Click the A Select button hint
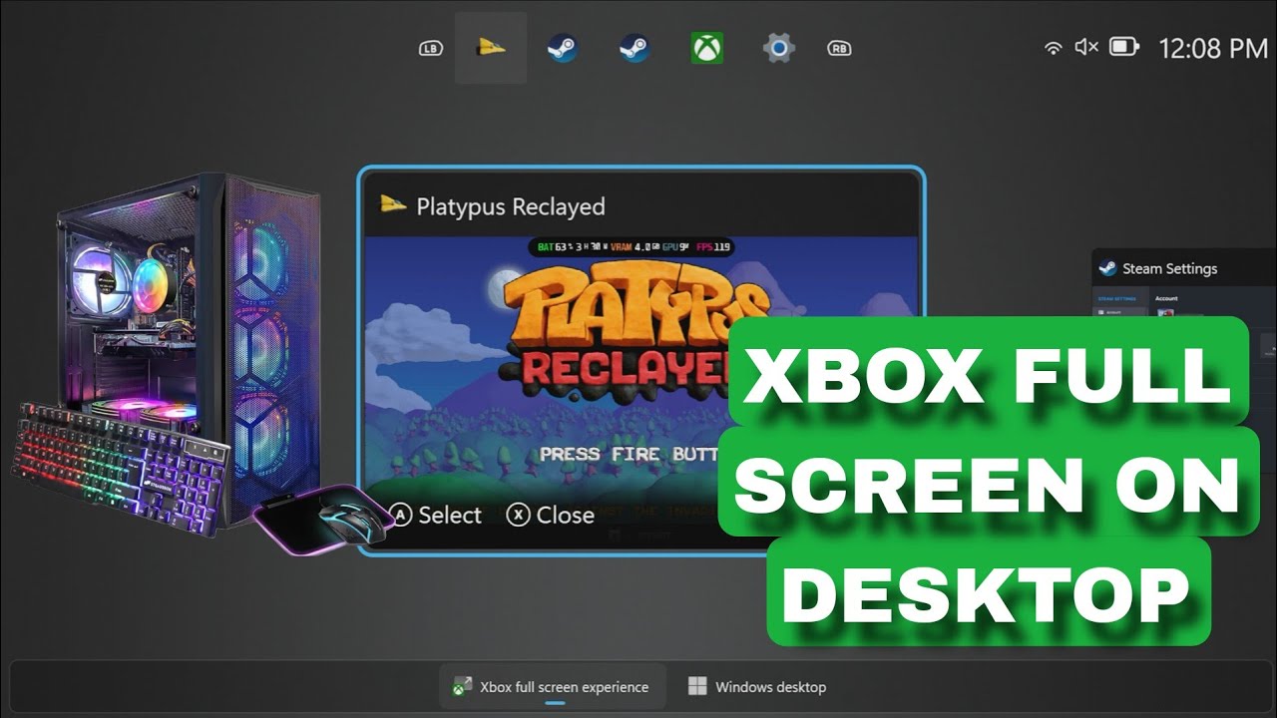1277x718 pixels. [x=435, y=515]
